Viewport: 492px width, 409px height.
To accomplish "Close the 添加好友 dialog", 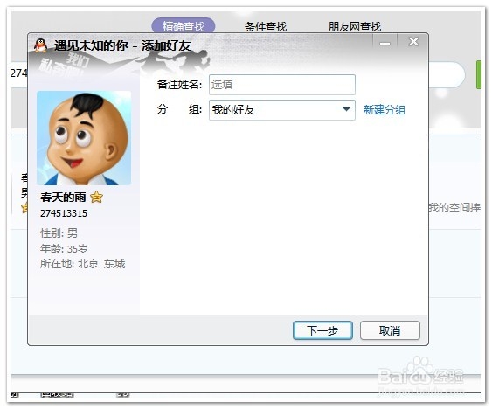I will [413, 42].
